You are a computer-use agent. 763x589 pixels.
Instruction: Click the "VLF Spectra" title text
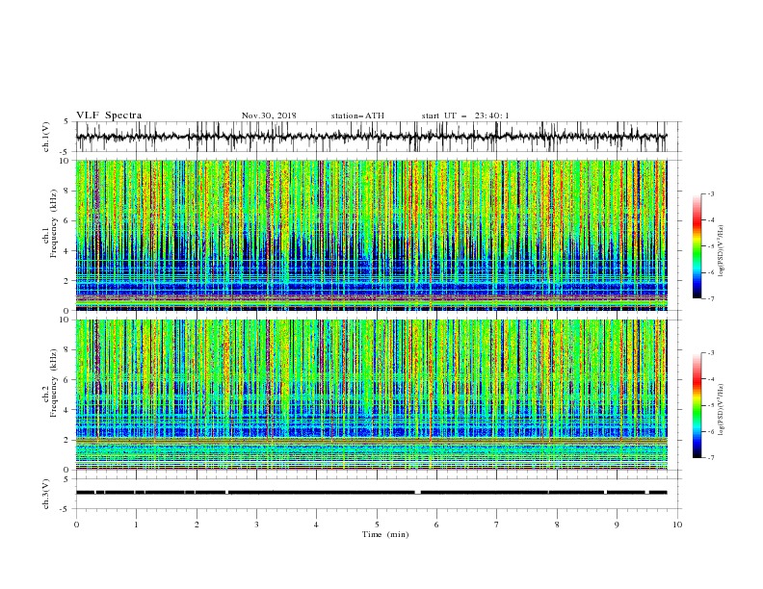pyautogui.click(x=109, y=115)
